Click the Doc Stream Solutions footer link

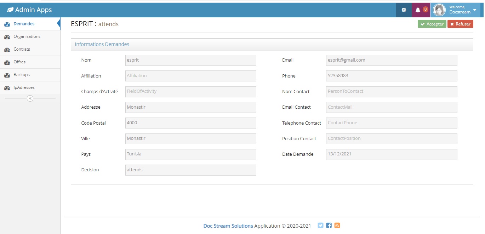click(x=228, y=226)
